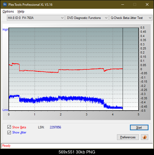Screen dimensions: 154x155
Task: Expand the DVD Diagnostic Functions dropdown
Action: (87, 18)
